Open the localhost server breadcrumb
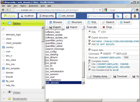 27,16
